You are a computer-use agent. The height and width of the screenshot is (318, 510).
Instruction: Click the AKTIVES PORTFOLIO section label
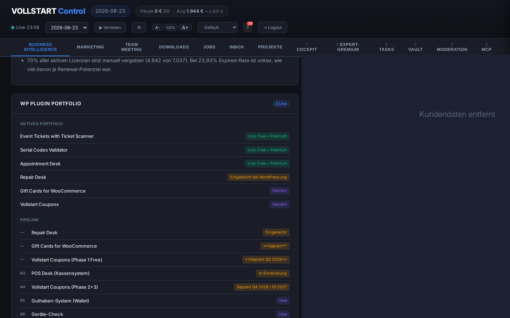[42, 124]
